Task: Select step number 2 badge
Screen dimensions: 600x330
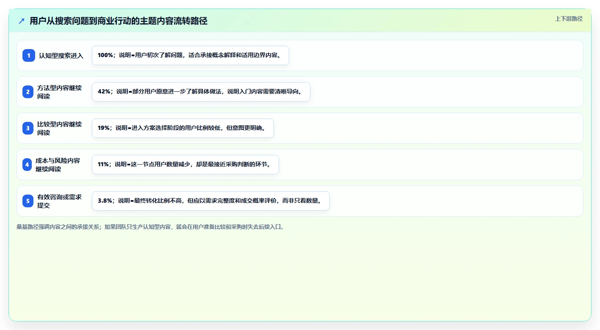Action: click(28, 92)
